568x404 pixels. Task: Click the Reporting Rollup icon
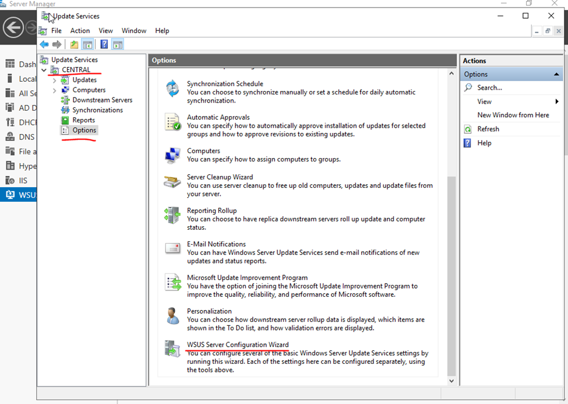[173, 215]
